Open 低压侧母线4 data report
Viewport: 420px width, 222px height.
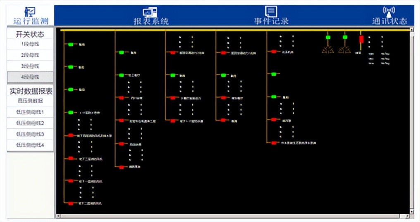click(30, 145)
